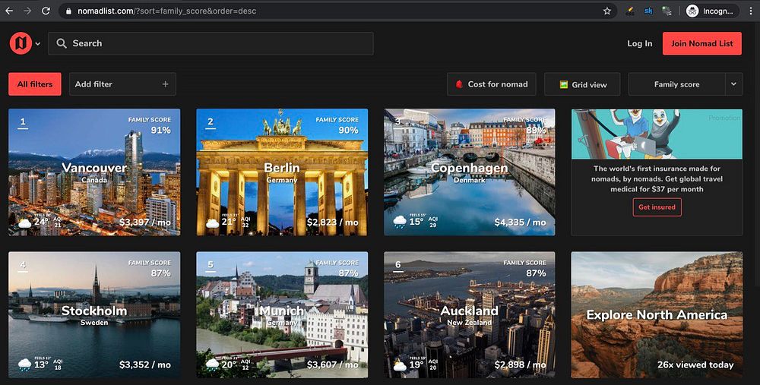Click the Get insured button
This screenshot has height=385, width=760.
(x=657, y=207)
